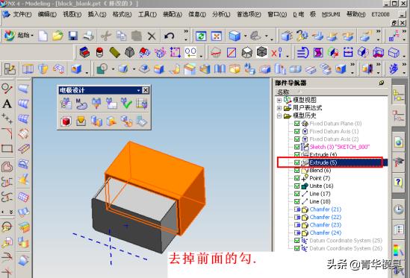Select the Chamfer (24) tree row
Screen dimensions: 410x278
pyautogui.click(x=326, y=233)
